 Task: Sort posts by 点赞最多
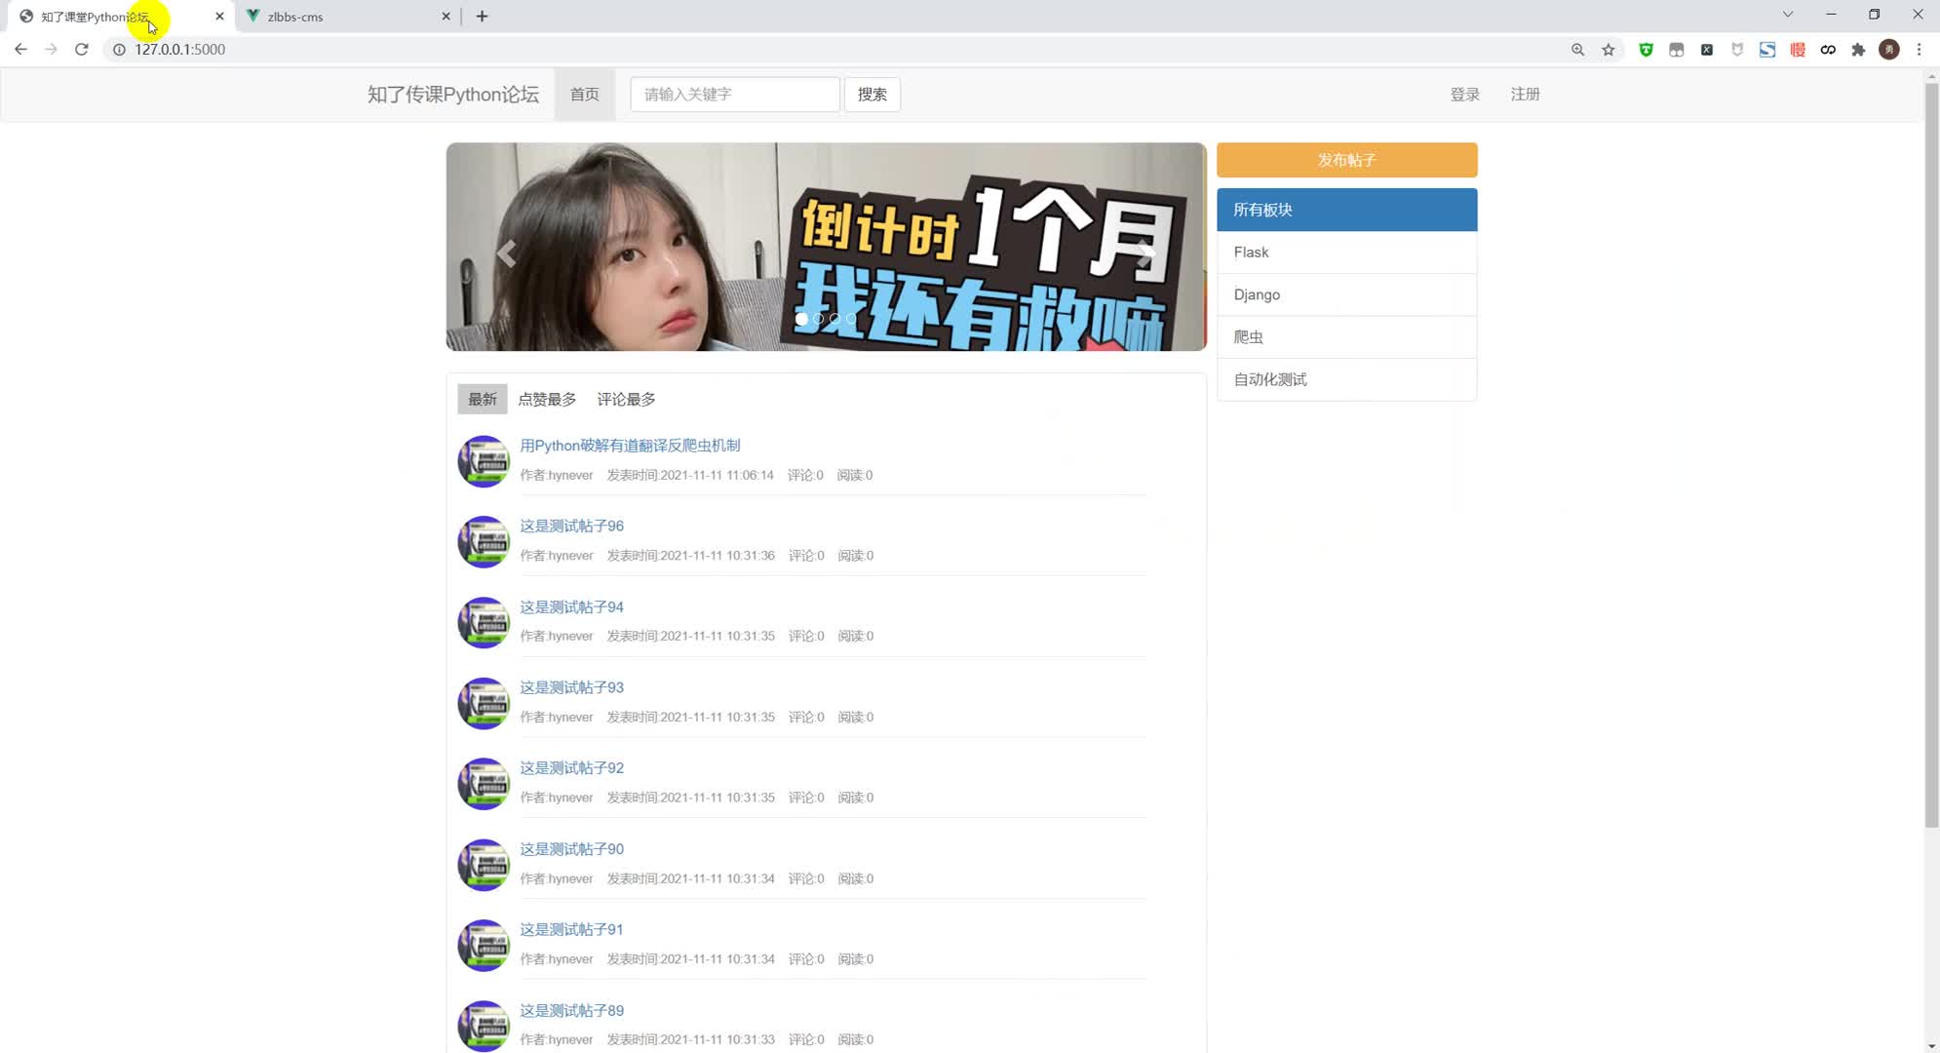click(x=547, y=399)
